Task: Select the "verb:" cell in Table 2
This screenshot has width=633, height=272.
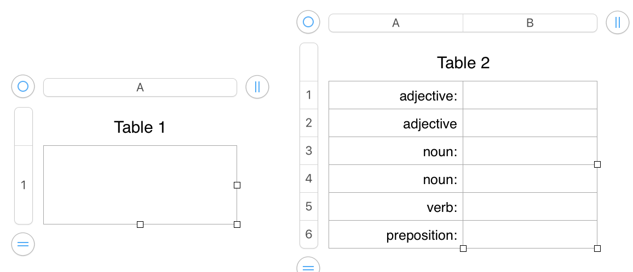Action: point(396,207)
